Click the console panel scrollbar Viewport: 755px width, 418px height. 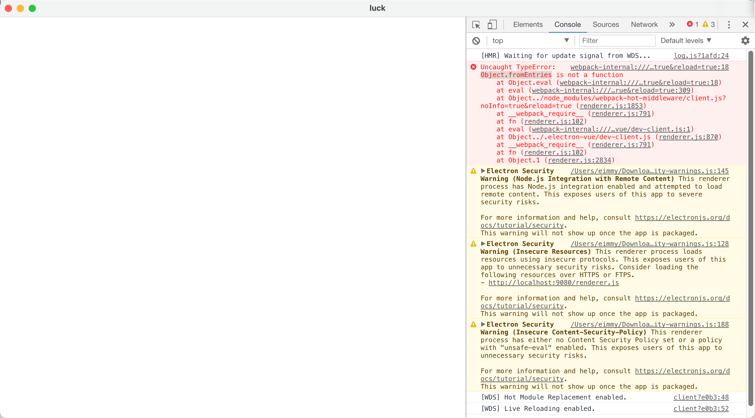[751, 209]
